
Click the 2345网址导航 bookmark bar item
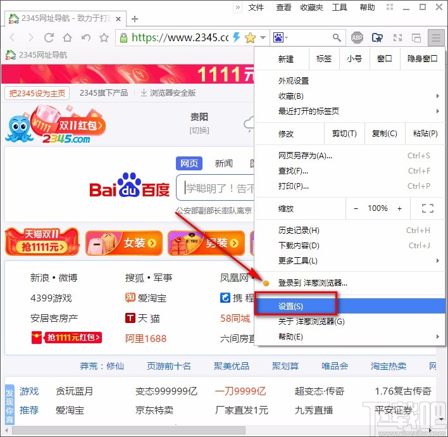pyautogui.click(x=36, y=54)
